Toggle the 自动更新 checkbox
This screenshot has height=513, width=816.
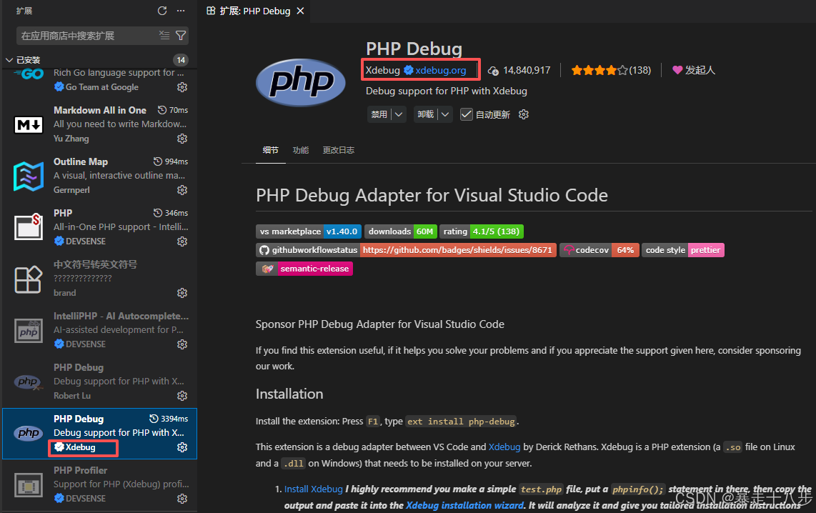point(467,114)
